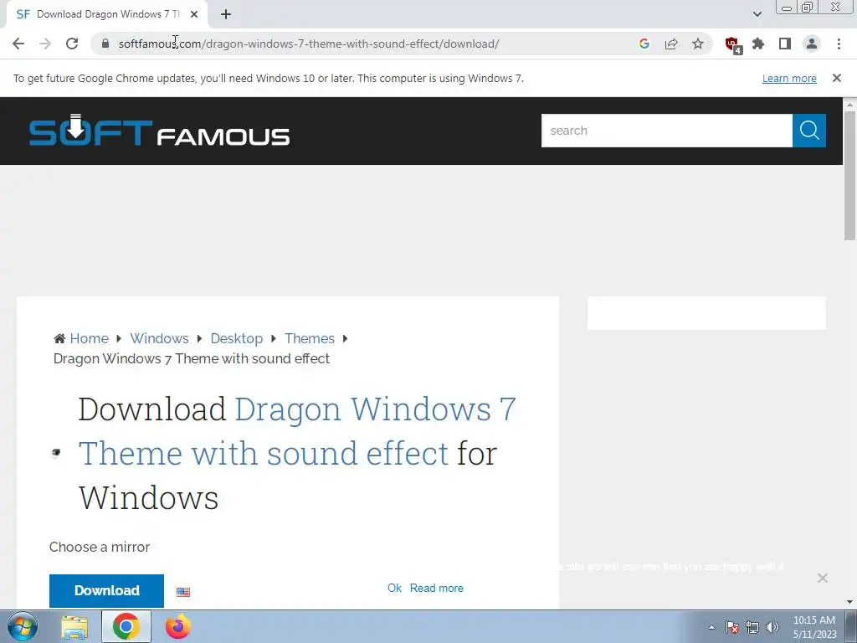
Task: Share this page using share icon
Action: coord(671,44)
